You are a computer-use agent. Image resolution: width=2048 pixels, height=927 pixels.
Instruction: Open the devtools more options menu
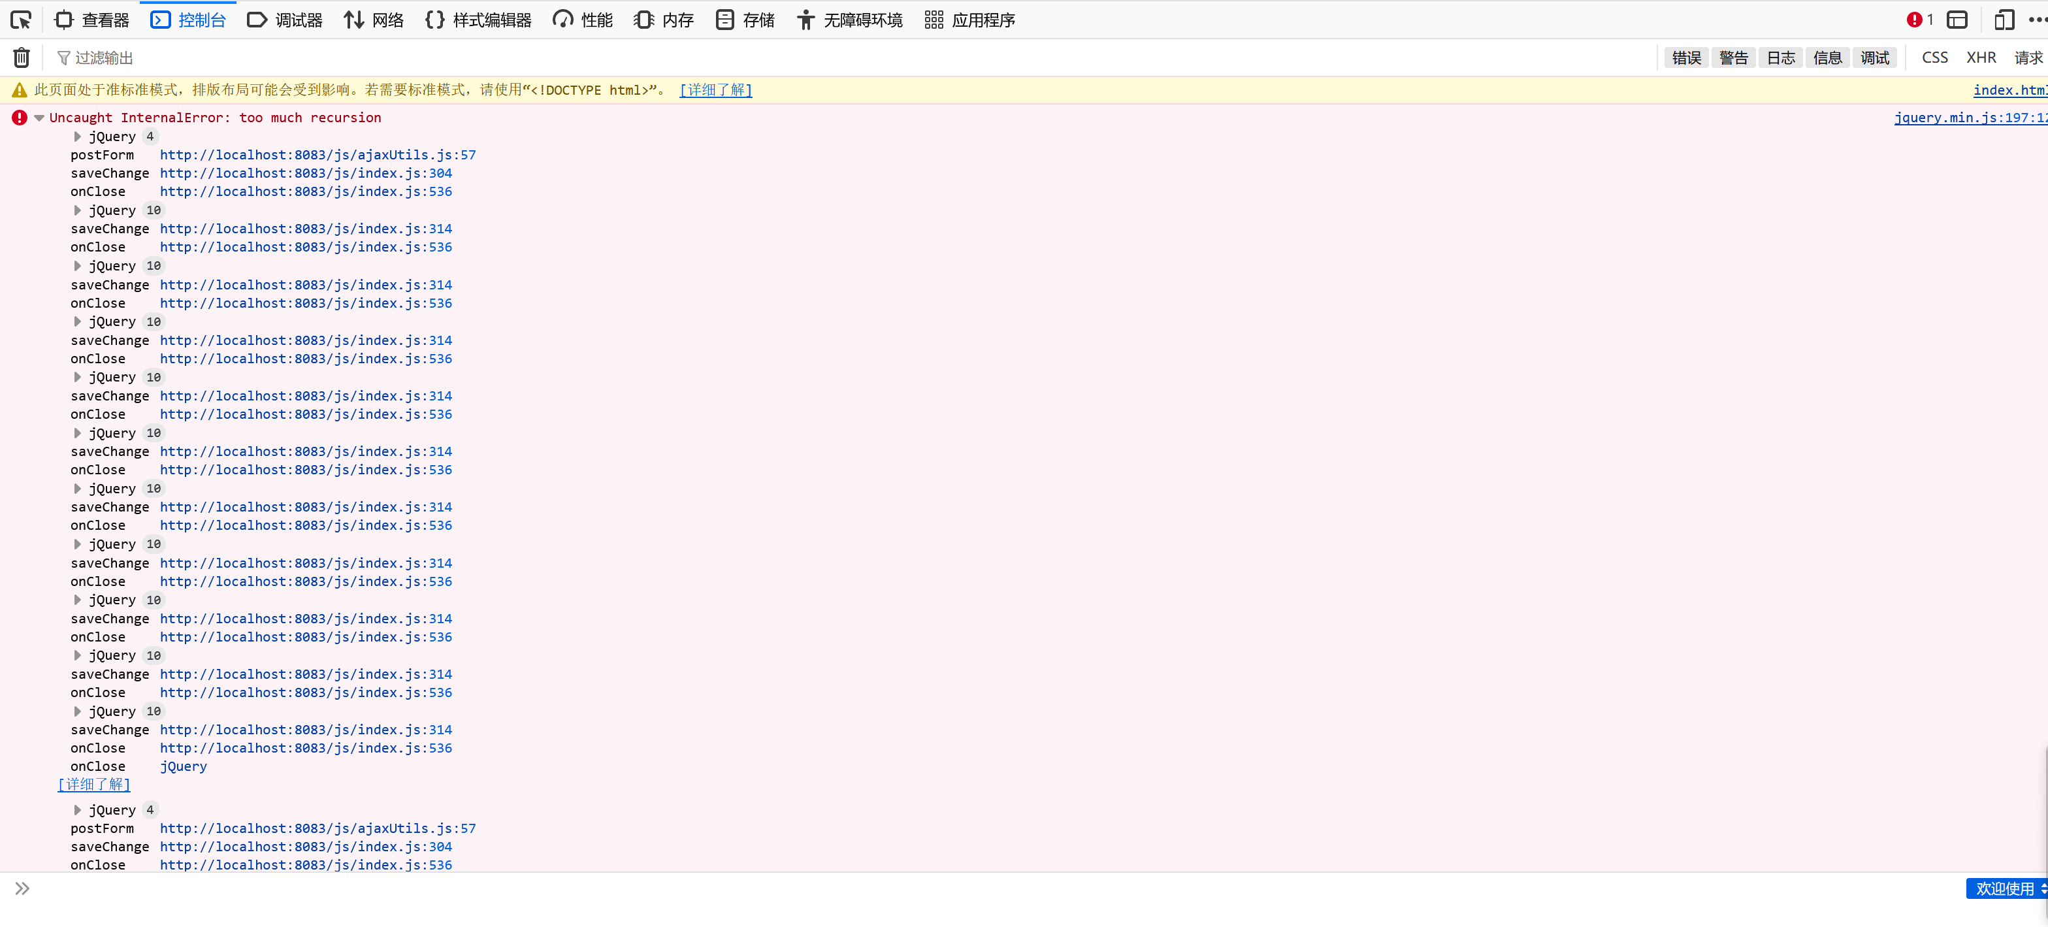pos(2037,20)
